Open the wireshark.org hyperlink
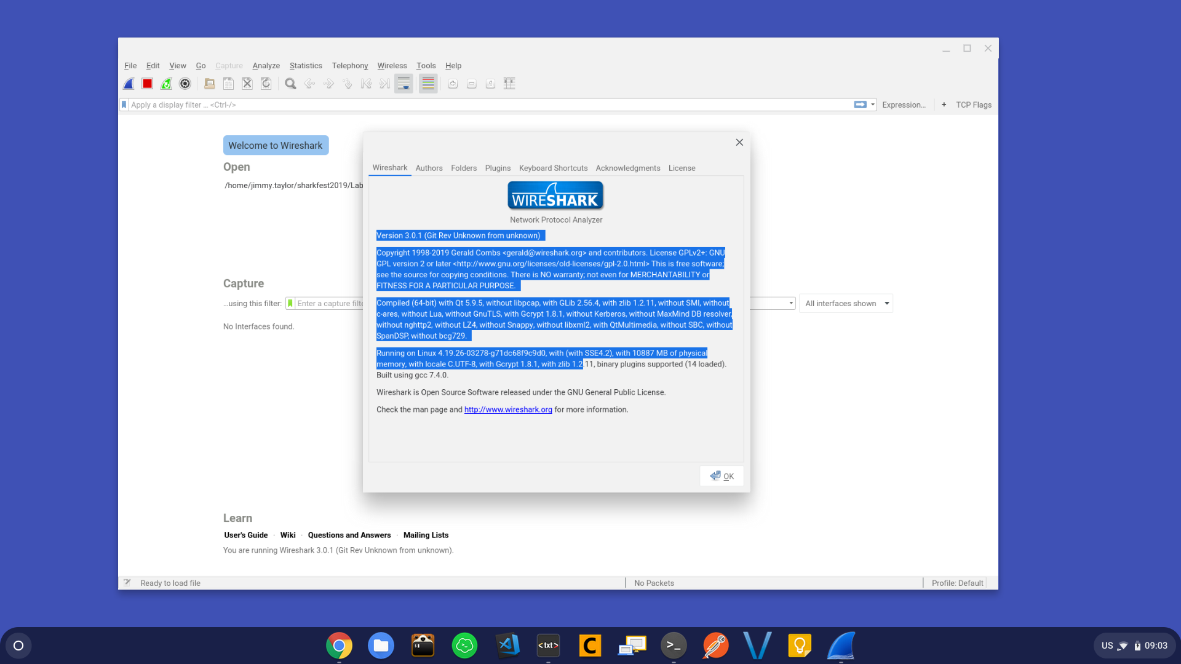Image resolution: width=1181 pixels, height=664 pixels. coord(508,409)
